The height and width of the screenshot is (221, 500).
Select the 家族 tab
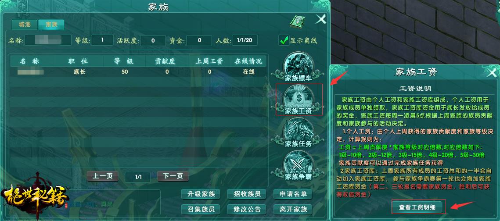(51, 25)
